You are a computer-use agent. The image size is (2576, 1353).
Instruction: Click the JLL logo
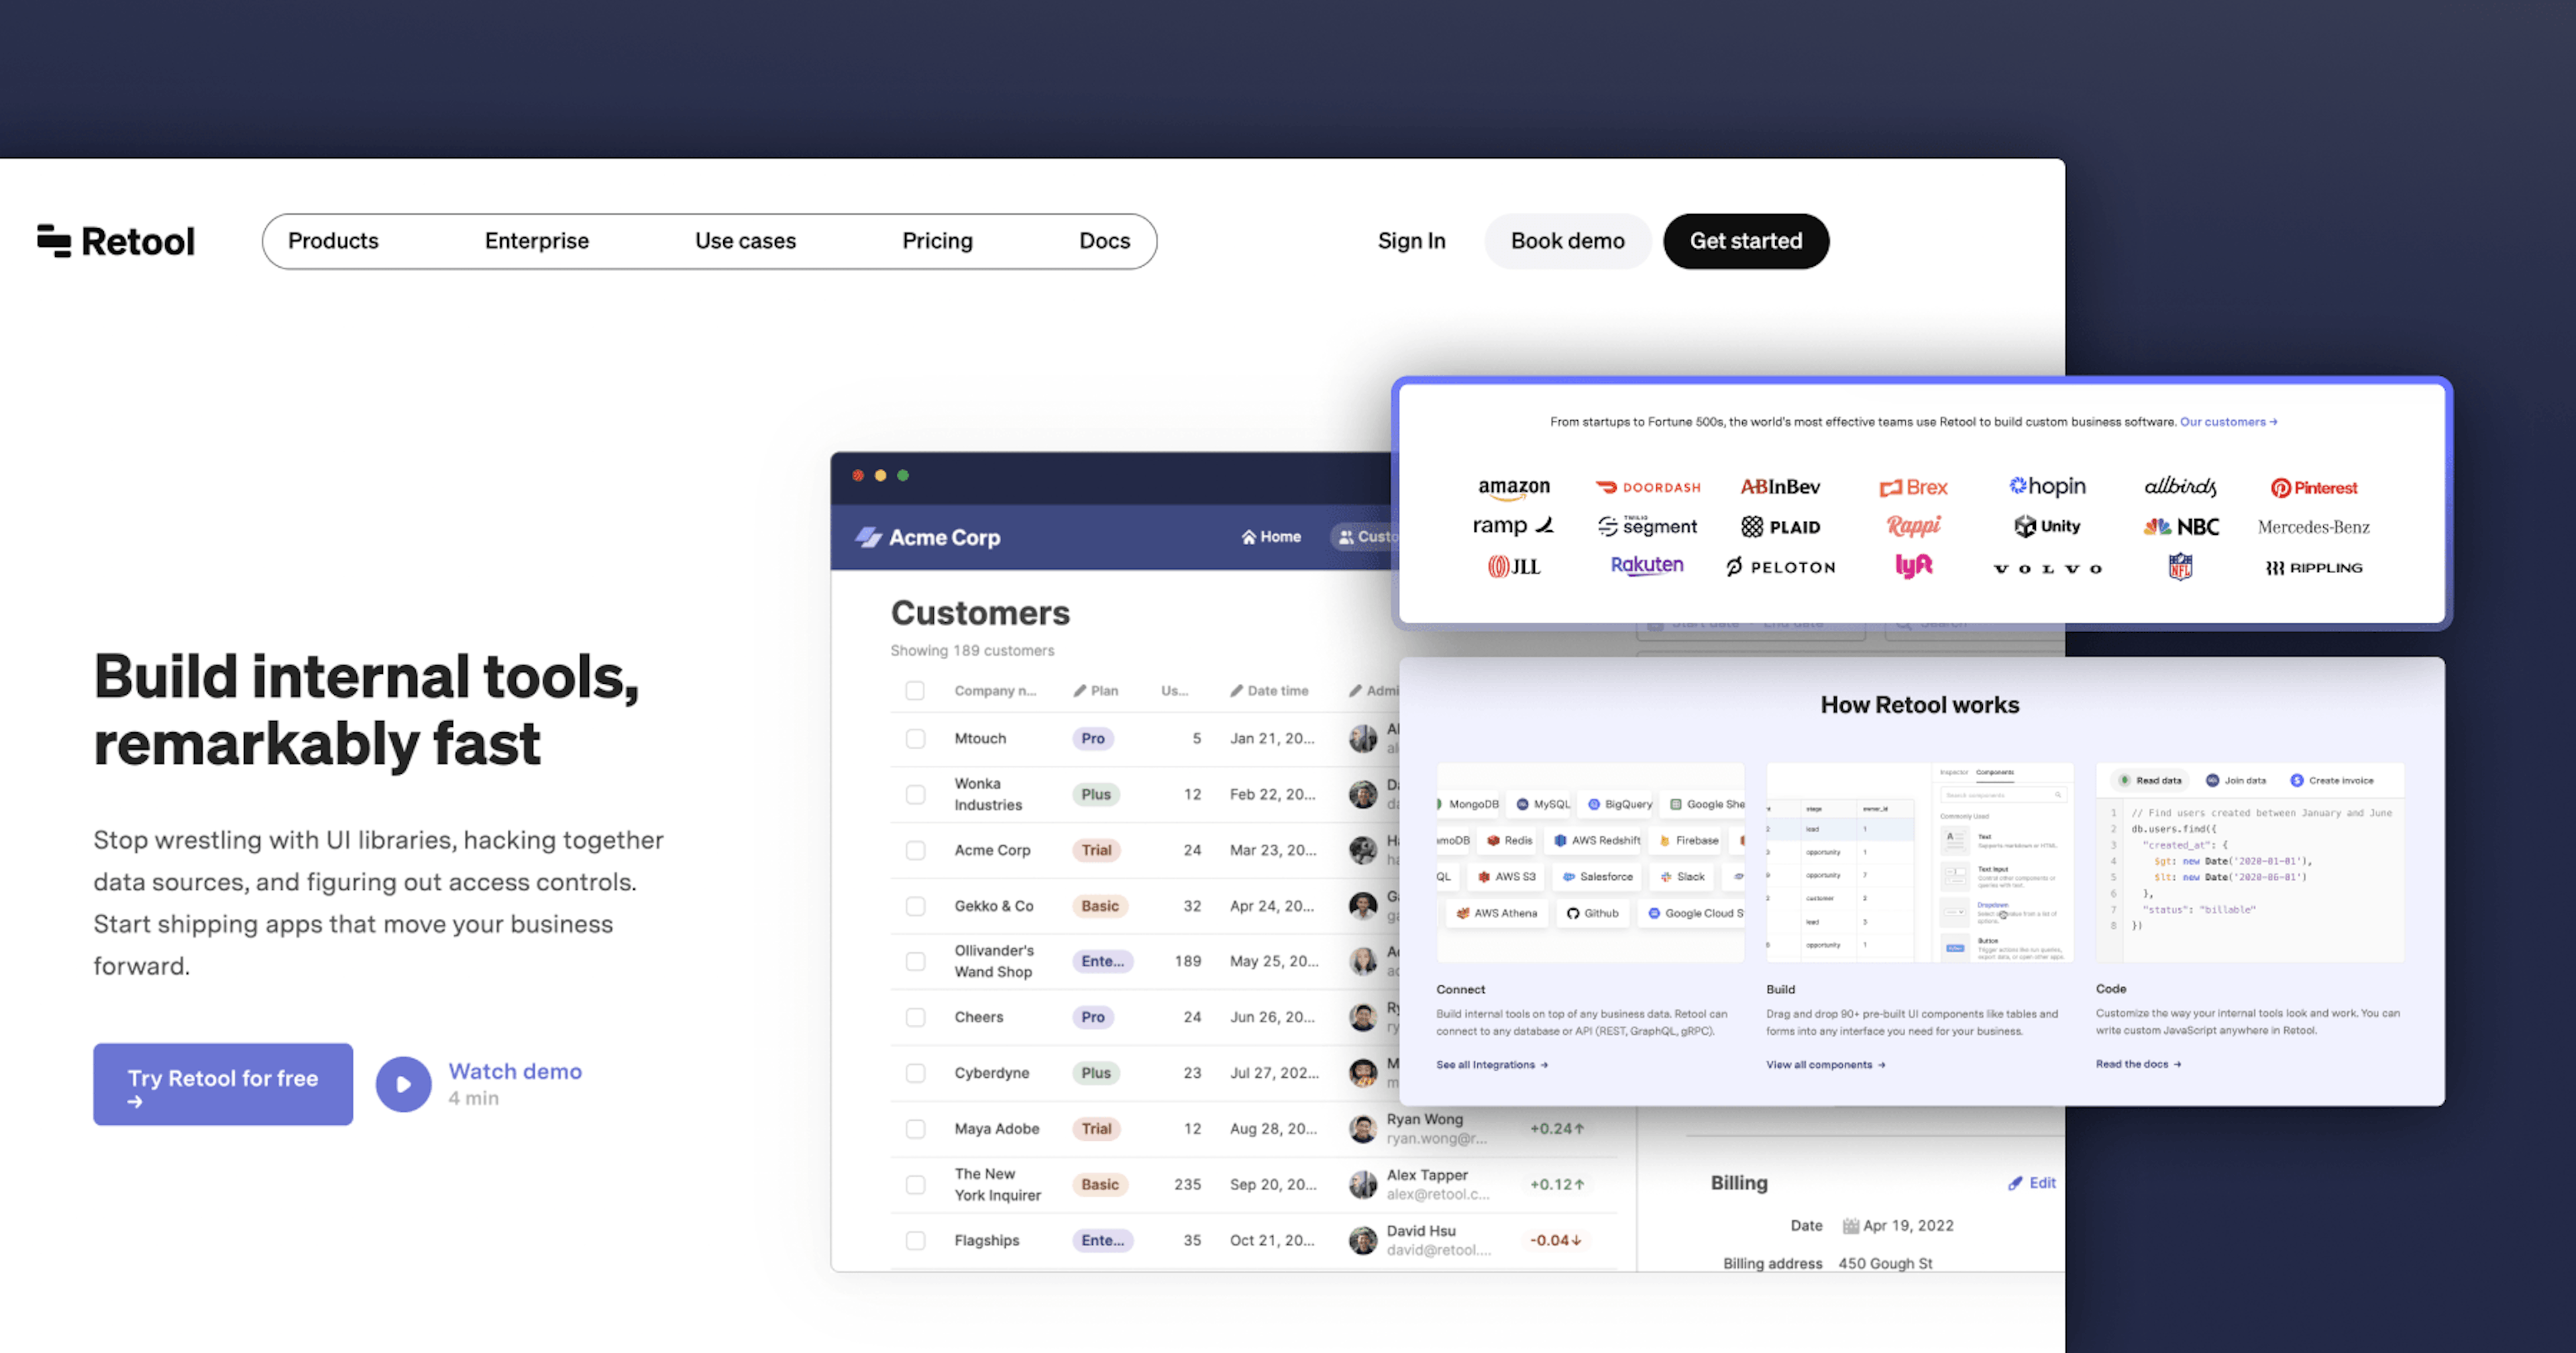click(1514, 566)
